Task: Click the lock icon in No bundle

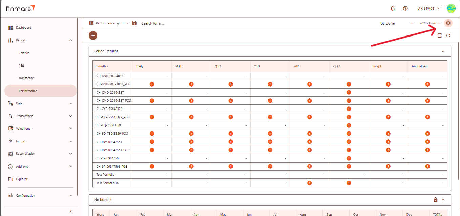Action: (435, 200)
